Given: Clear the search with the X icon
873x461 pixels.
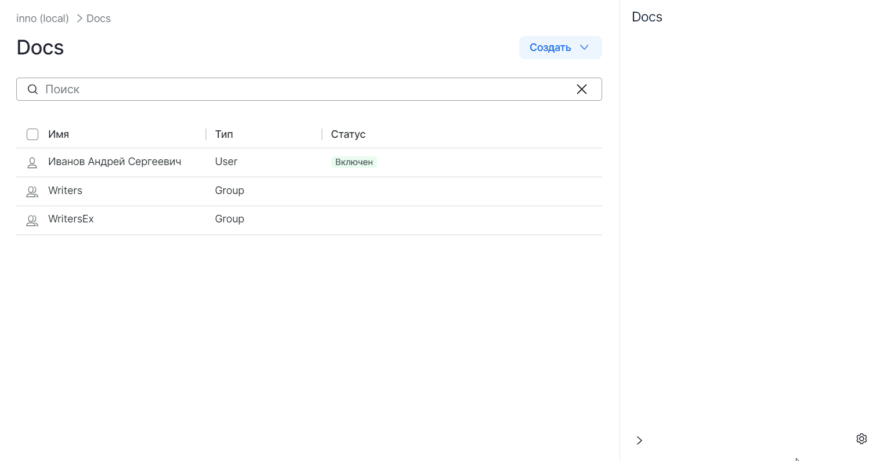Looking at the screenshot, I should point(581,89).
